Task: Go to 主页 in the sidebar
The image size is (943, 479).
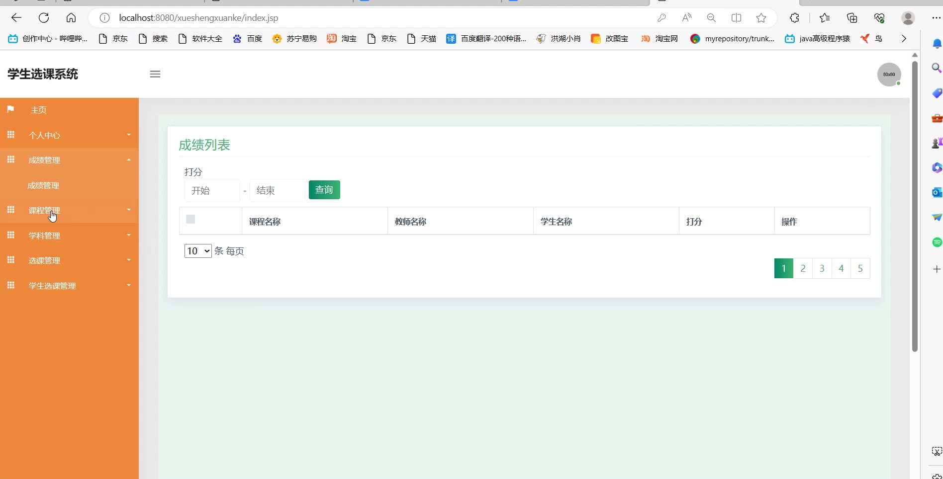Action: tap(38, 110)
